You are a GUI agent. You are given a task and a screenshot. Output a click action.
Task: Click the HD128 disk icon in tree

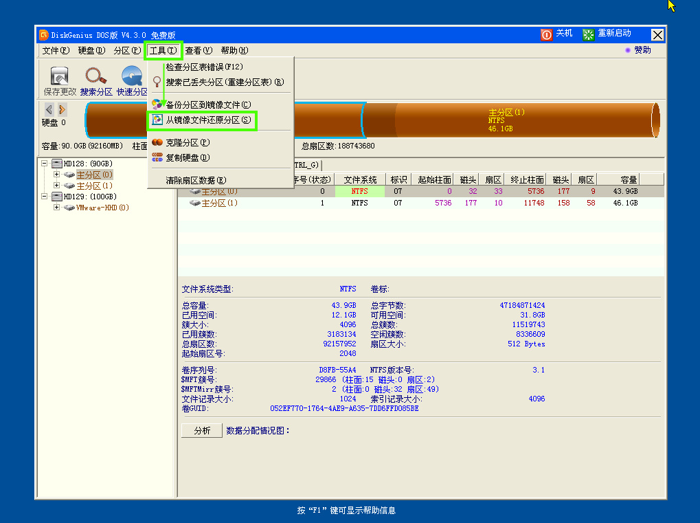[57, 164]
